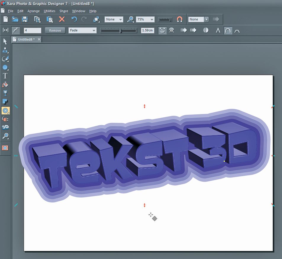Click the Undo arrow
Viewport: 282px width, 259px height.
click(x=74, y=19)
